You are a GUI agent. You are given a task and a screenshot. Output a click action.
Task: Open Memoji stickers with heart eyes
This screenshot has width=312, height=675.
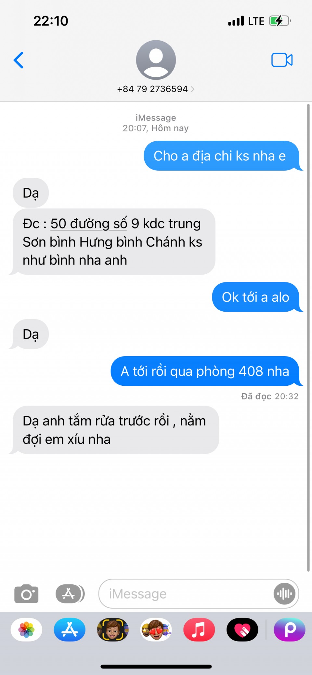156,630
